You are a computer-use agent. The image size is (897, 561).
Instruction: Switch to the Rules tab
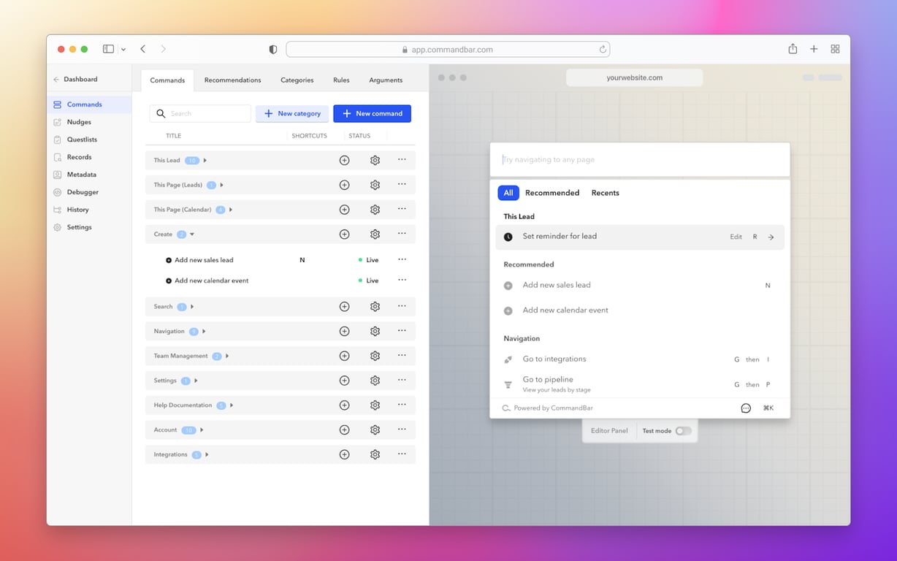pos(341,80)
